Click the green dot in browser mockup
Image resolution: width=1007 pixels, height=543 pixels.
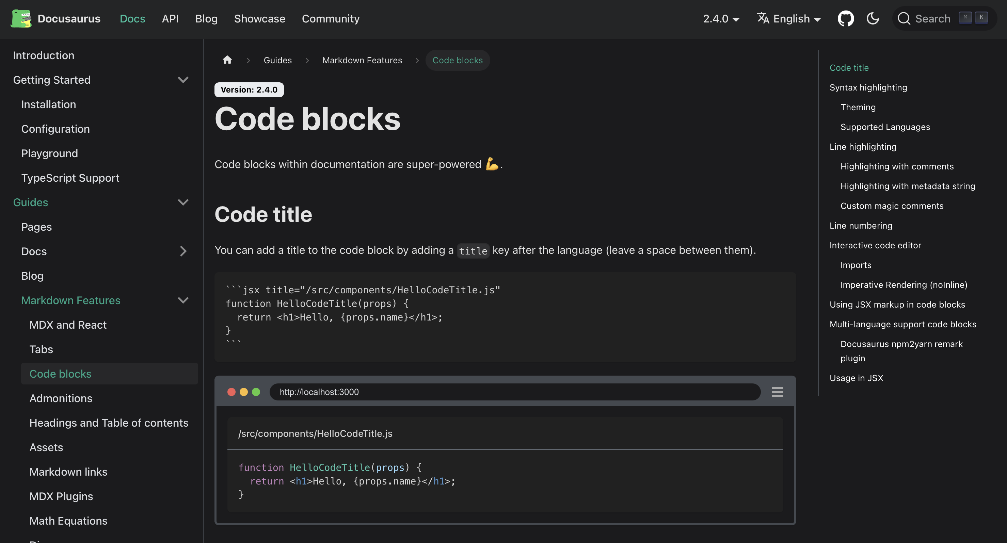(x=256, y=391)
